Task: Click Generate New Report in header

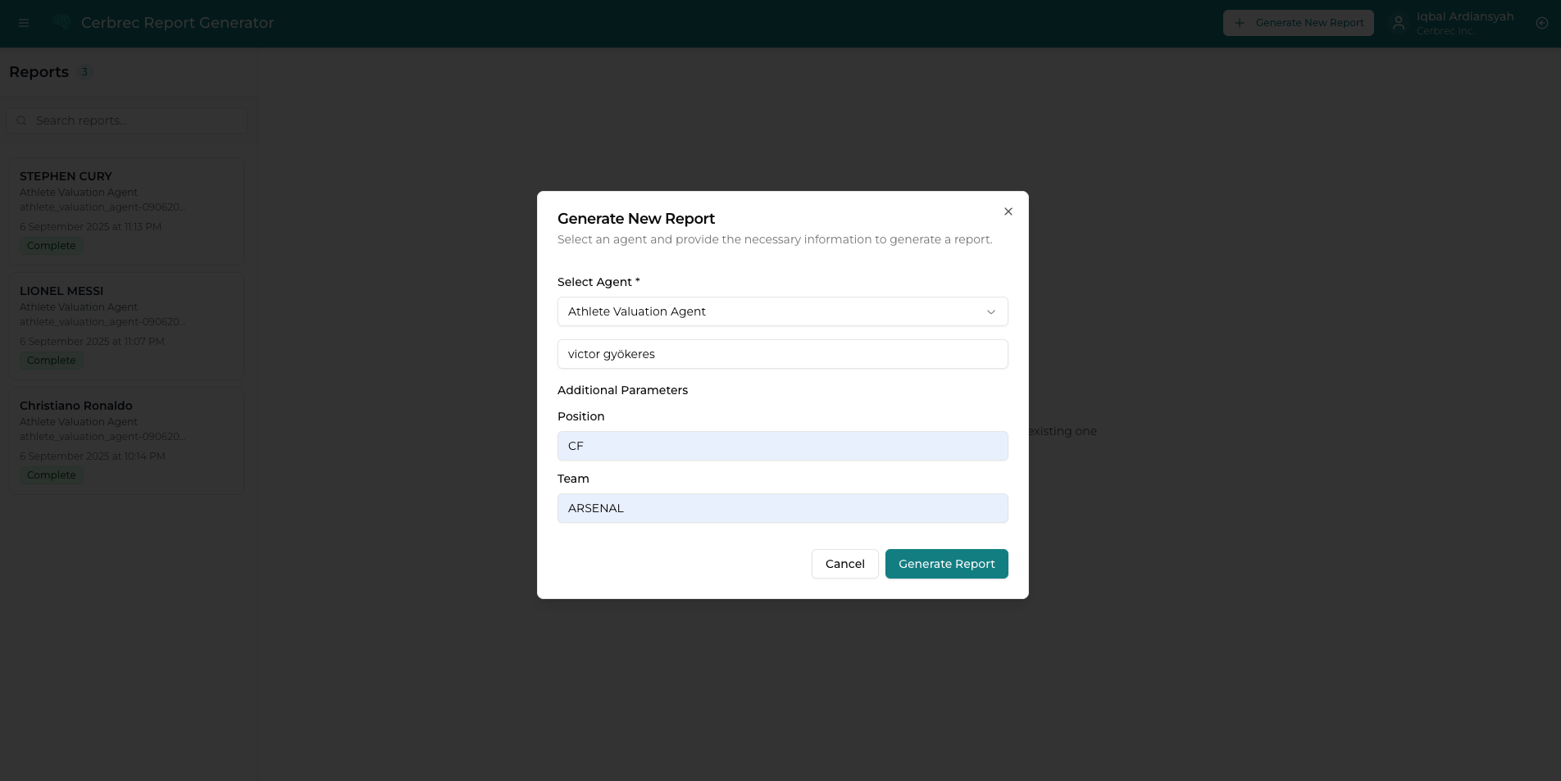Action: (x=1299, y=23)
